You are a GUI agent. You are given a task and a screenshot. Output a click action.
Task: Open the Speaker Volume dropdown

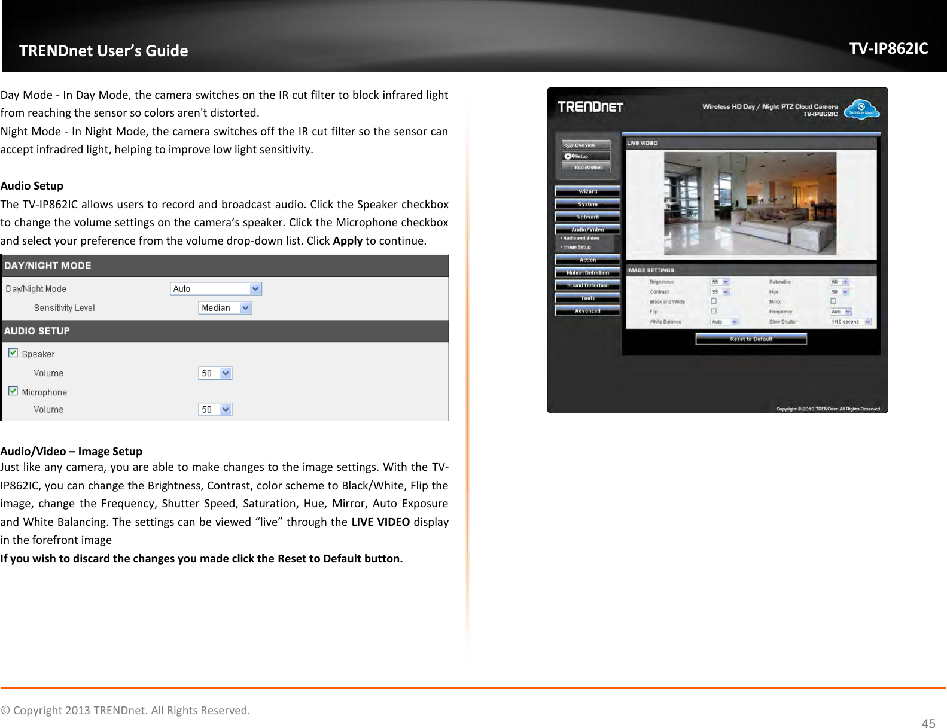tap(215, 373)
